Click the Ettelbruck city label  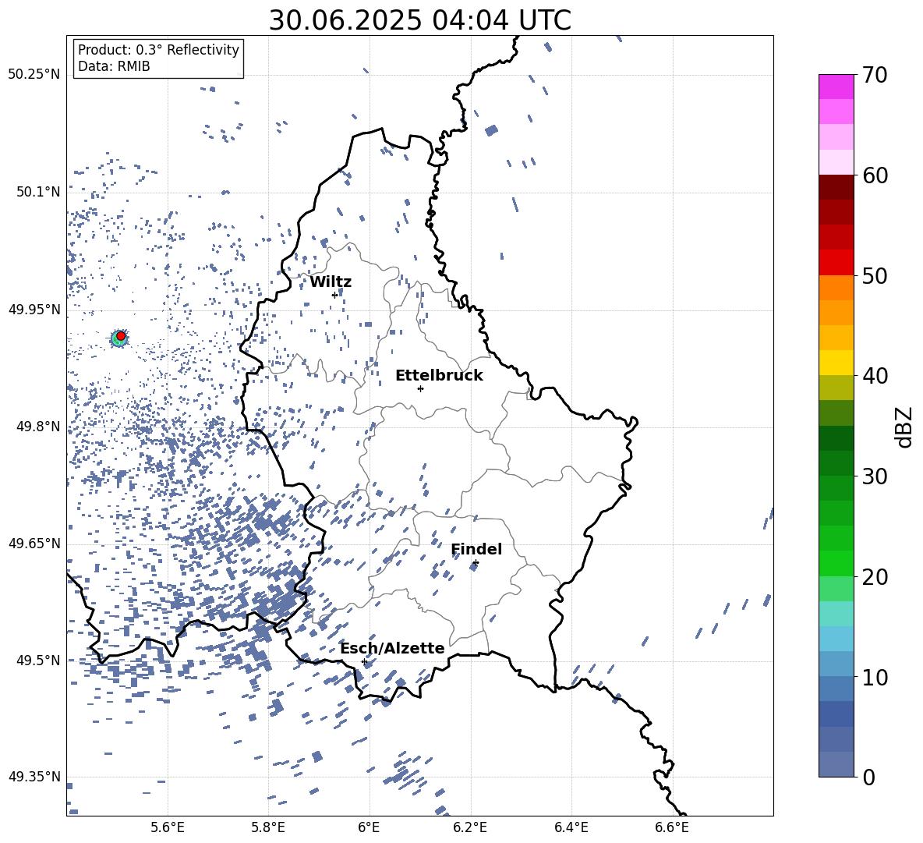[439, 376]
